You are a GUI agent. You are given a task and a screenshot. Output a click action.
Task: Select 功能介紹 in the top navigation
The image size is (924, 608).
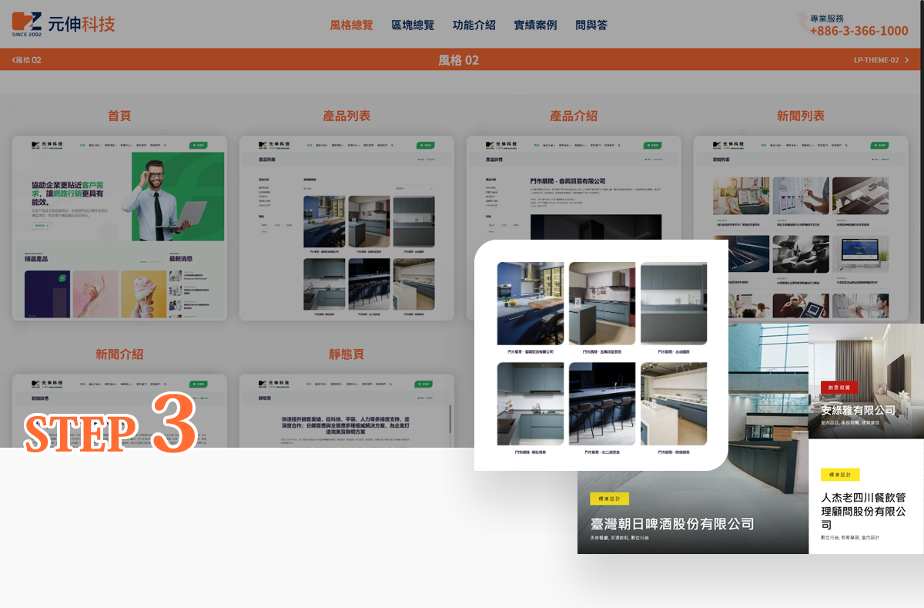pos(474,25)
